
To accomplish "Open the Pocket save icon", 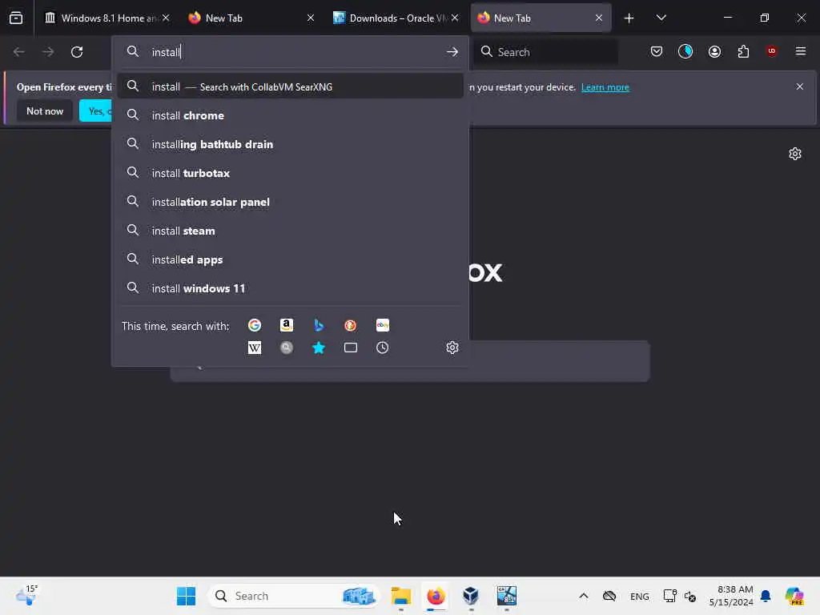I will [657, 51].
